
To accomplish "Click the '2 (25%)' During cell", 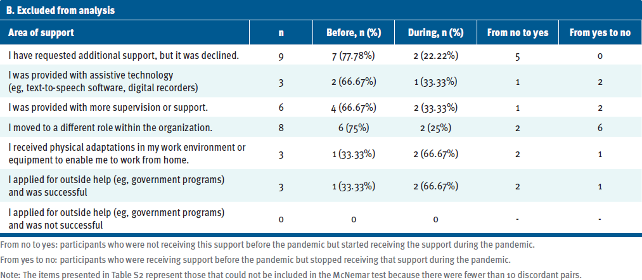I will pyautogui.click(x=435, y=128).
